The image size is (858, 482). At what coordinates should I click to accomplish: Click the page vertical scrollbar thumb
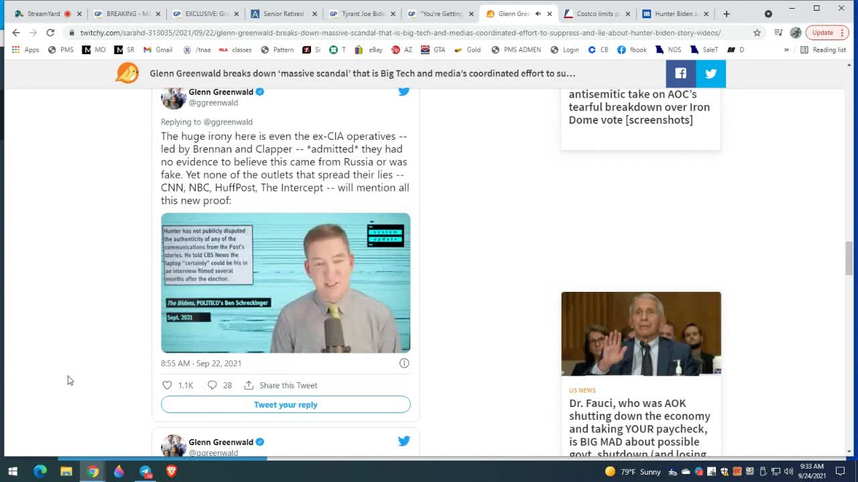coord(849,258)
